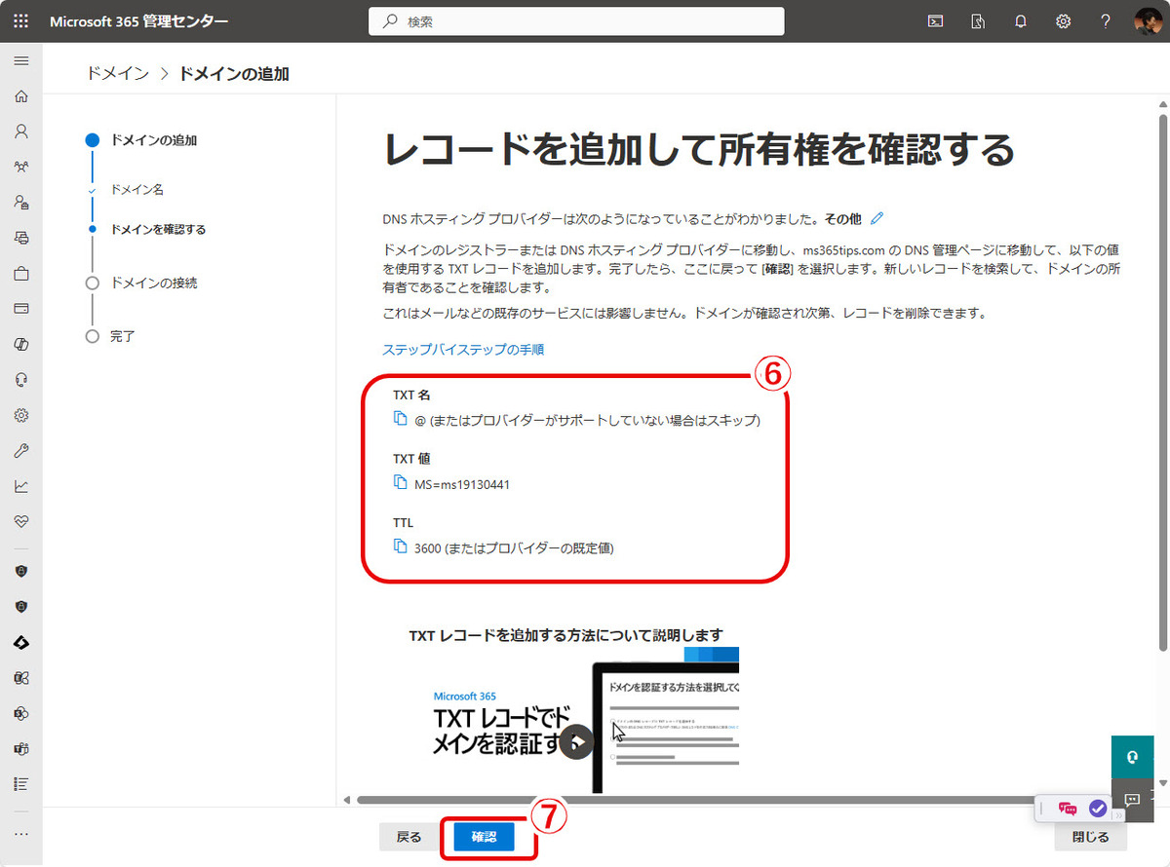Expand the hamburger navigation menu
1170x867 pixels.
coord(20,60)
